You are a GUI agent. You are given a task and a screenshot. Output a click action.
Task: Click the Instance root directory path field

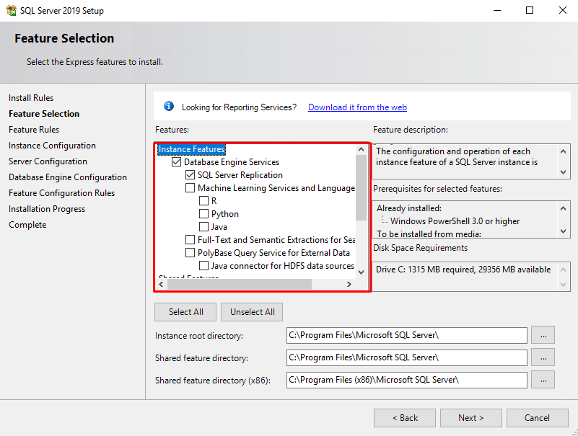click(x=406, y=335)
